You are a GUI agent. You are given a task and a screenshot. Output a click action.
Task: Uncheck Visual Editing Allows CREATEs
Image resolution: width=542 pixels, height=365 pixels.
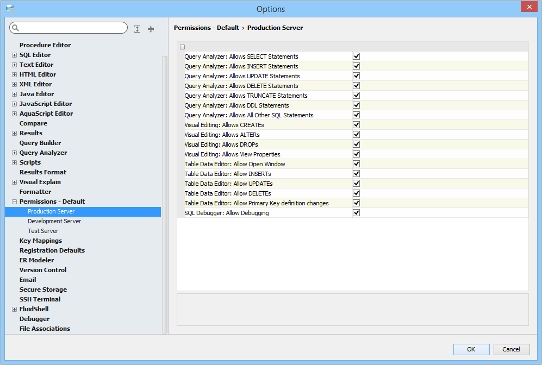(357, 125)
